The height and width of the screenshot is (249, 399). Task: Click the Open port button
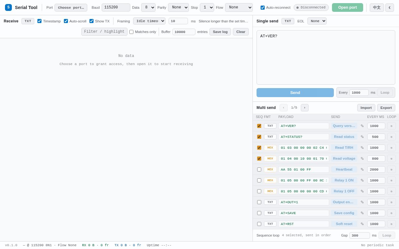coord(348,7)
